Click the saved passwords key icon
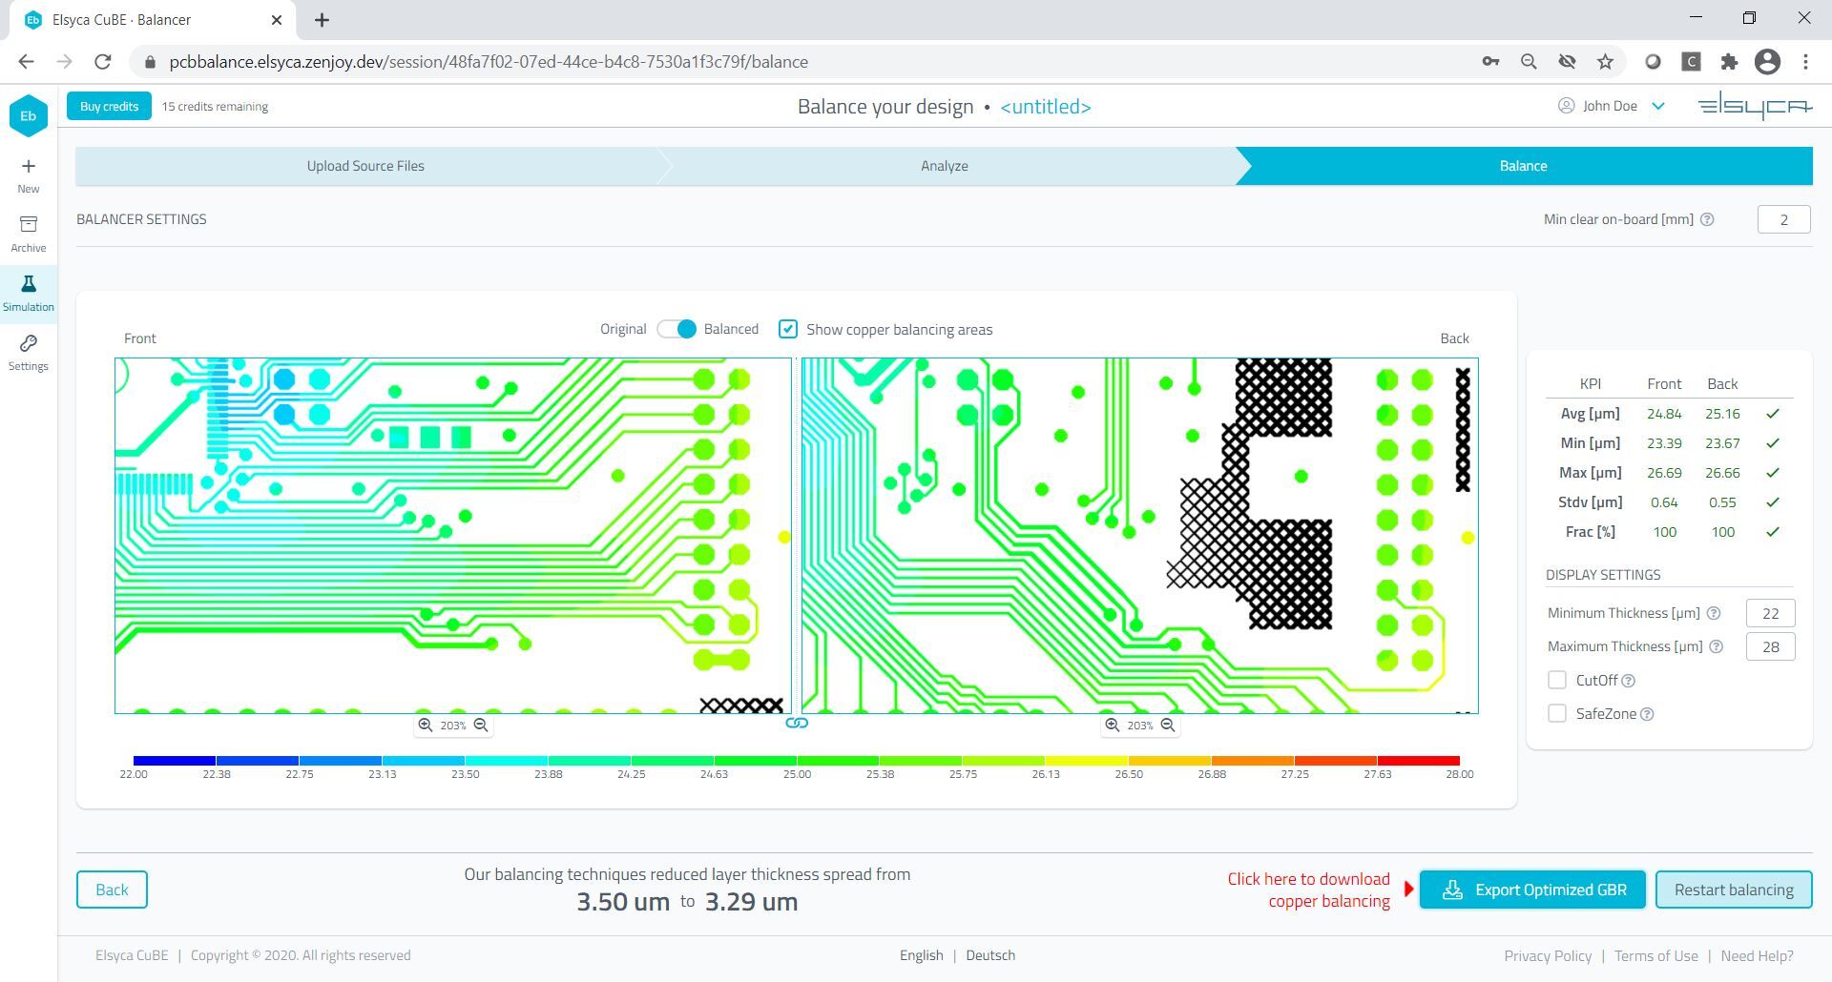Image resolution: width=1832 pixels, height=982 pixels. [1490, 62]
